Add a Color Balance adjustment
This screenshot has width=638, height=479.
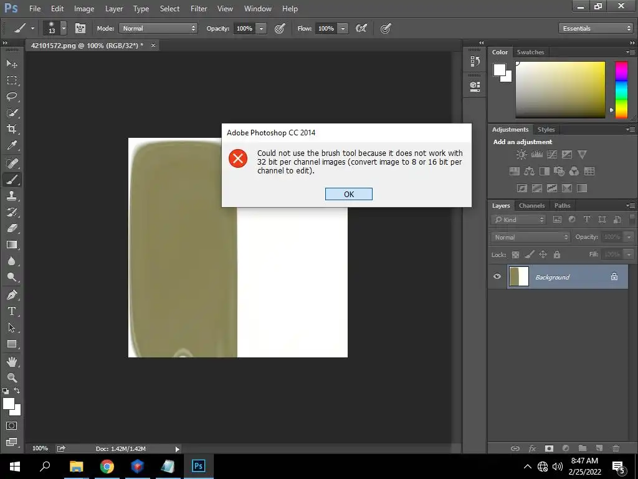click(x=529, y=172)
